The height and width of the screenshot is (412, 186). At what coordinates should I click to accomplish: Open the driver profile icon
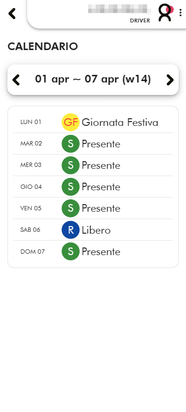[165, 12]
